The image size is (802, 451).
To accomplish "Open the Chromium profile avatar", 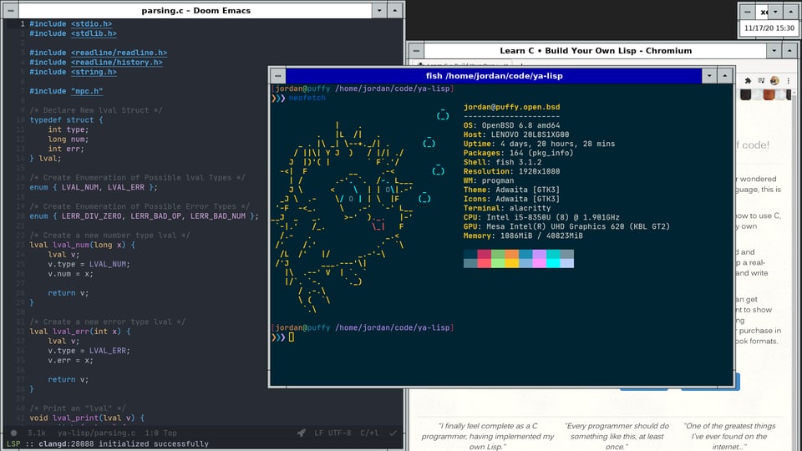I will [774, 81].
